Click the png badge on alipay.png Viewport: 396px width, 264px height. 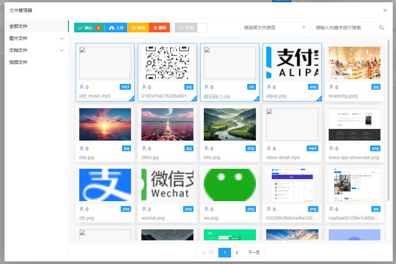pos(313,87)
